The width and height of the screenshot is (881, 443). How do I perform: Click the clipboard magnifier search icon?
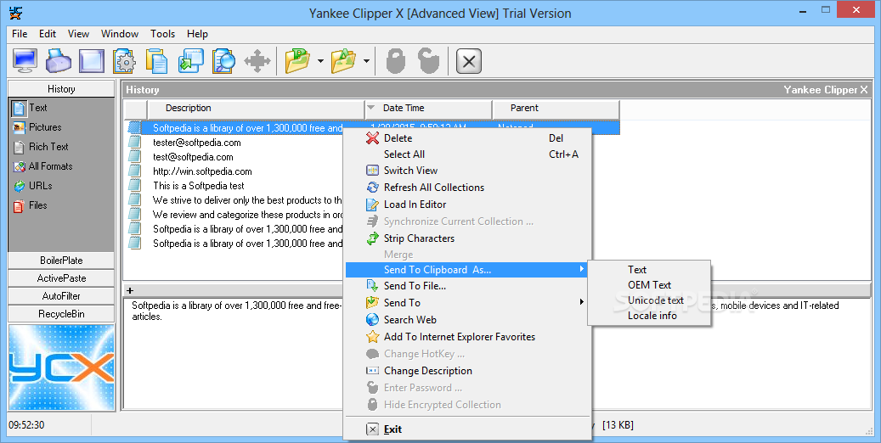coord(223,60)
